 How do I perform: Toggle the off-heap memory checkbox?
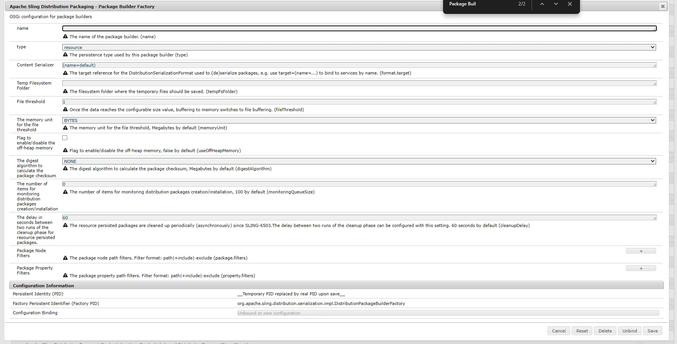[x=65, y=138]
